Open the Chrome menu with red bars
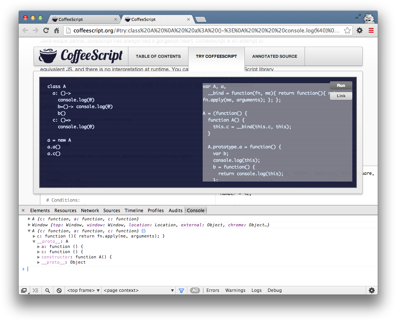This screenshot has width=396, height=321. [x=371, y=31]
